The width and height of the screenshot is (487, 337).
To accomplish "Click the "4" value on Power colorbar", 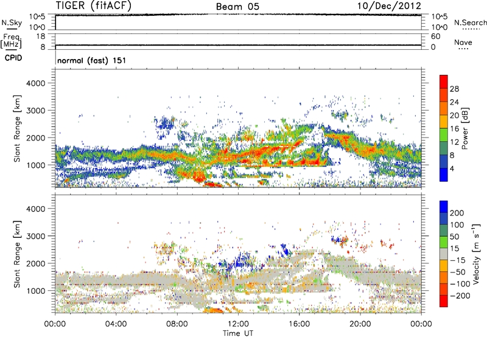I will click(452, 168).
